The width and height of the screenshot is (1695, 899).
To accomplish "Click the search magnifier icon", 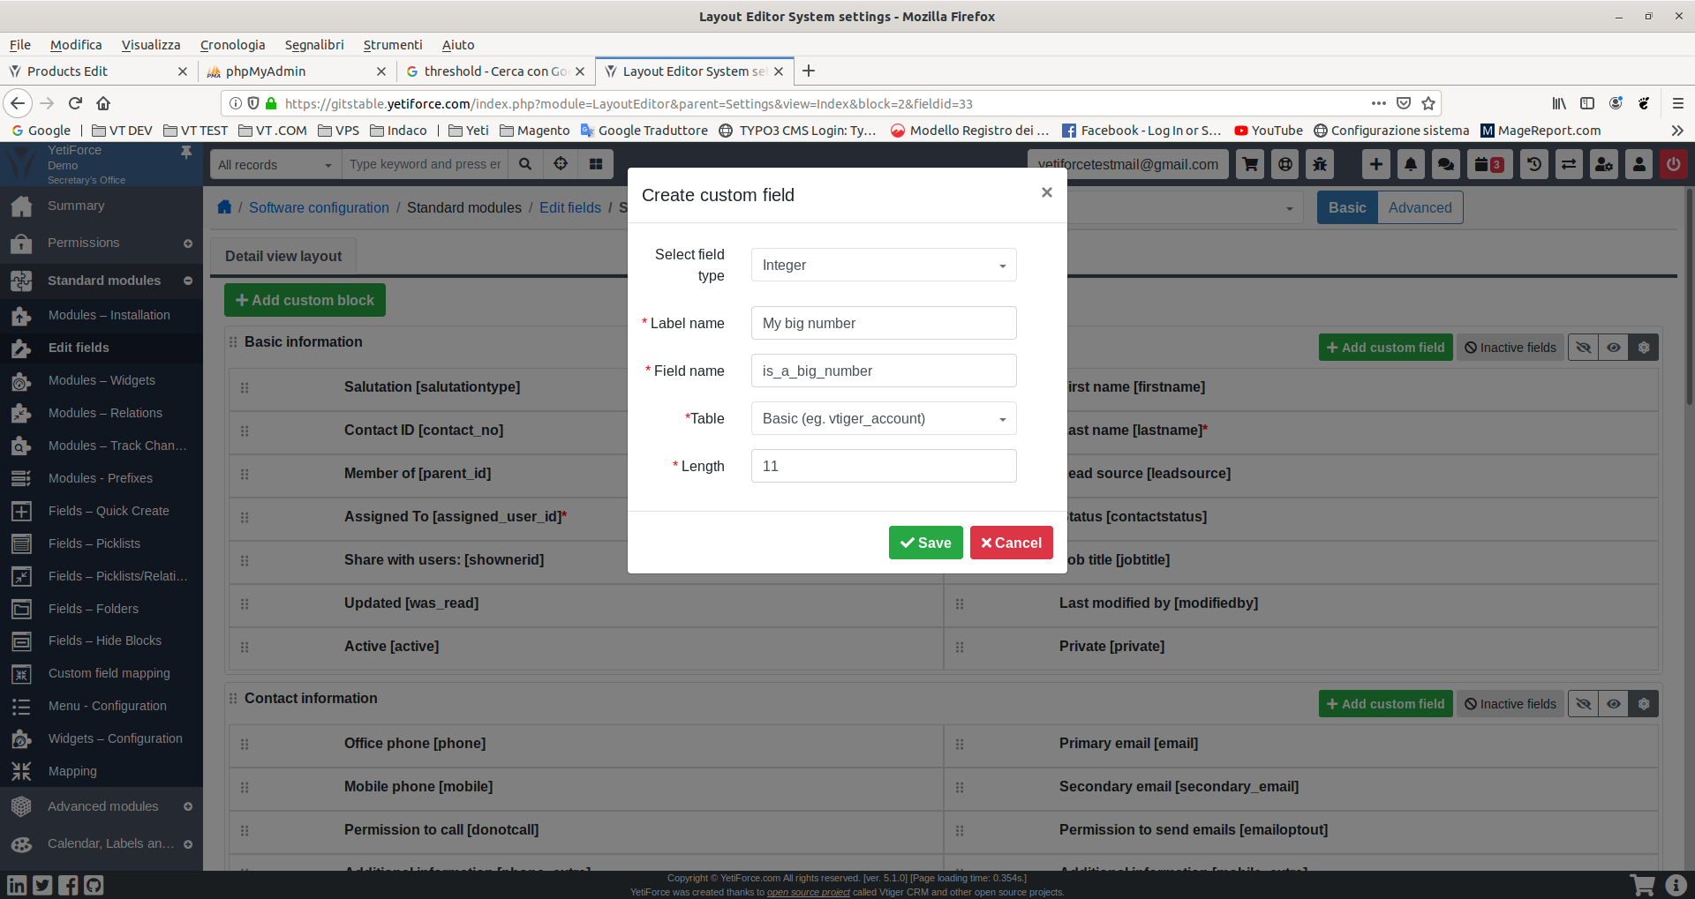I will pos(525,164).
